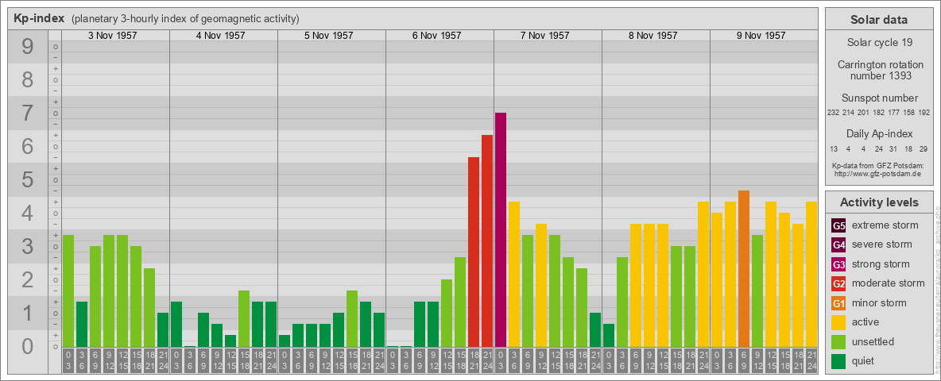The height and width of the screenshot is (381, 941).
Task: Click the sunspot value 182
Action: tap(878, 113)
